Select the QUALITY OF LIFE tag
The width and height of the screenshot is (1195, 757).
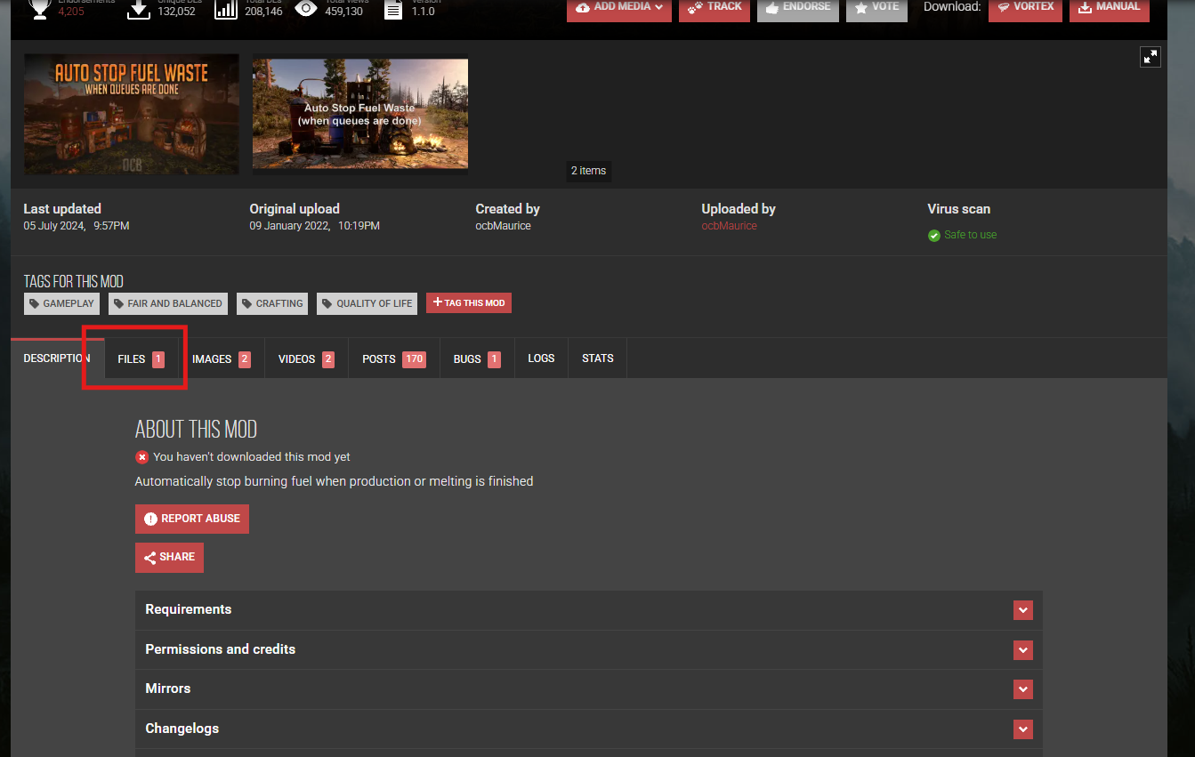click(367, 303)
